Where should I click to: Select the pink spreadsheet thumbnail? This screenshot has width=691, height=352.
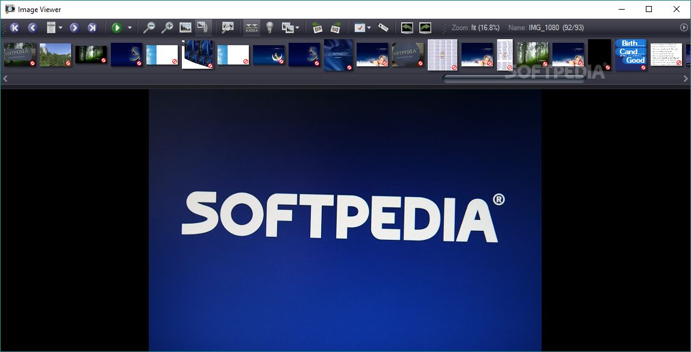coord(442,55)
